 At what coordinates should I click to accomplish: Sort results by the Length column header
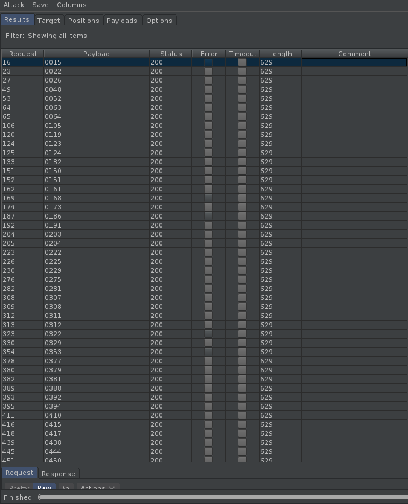coord(280,54)
